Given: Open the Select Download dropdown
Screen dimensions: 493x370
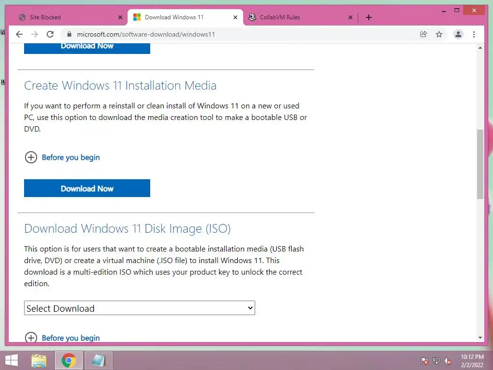Looking at the screenshot, I should pyautogui.click(x=139, y=308).
